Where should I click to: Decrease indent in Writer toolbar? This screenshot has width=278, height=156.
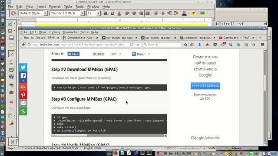[169, 13]
